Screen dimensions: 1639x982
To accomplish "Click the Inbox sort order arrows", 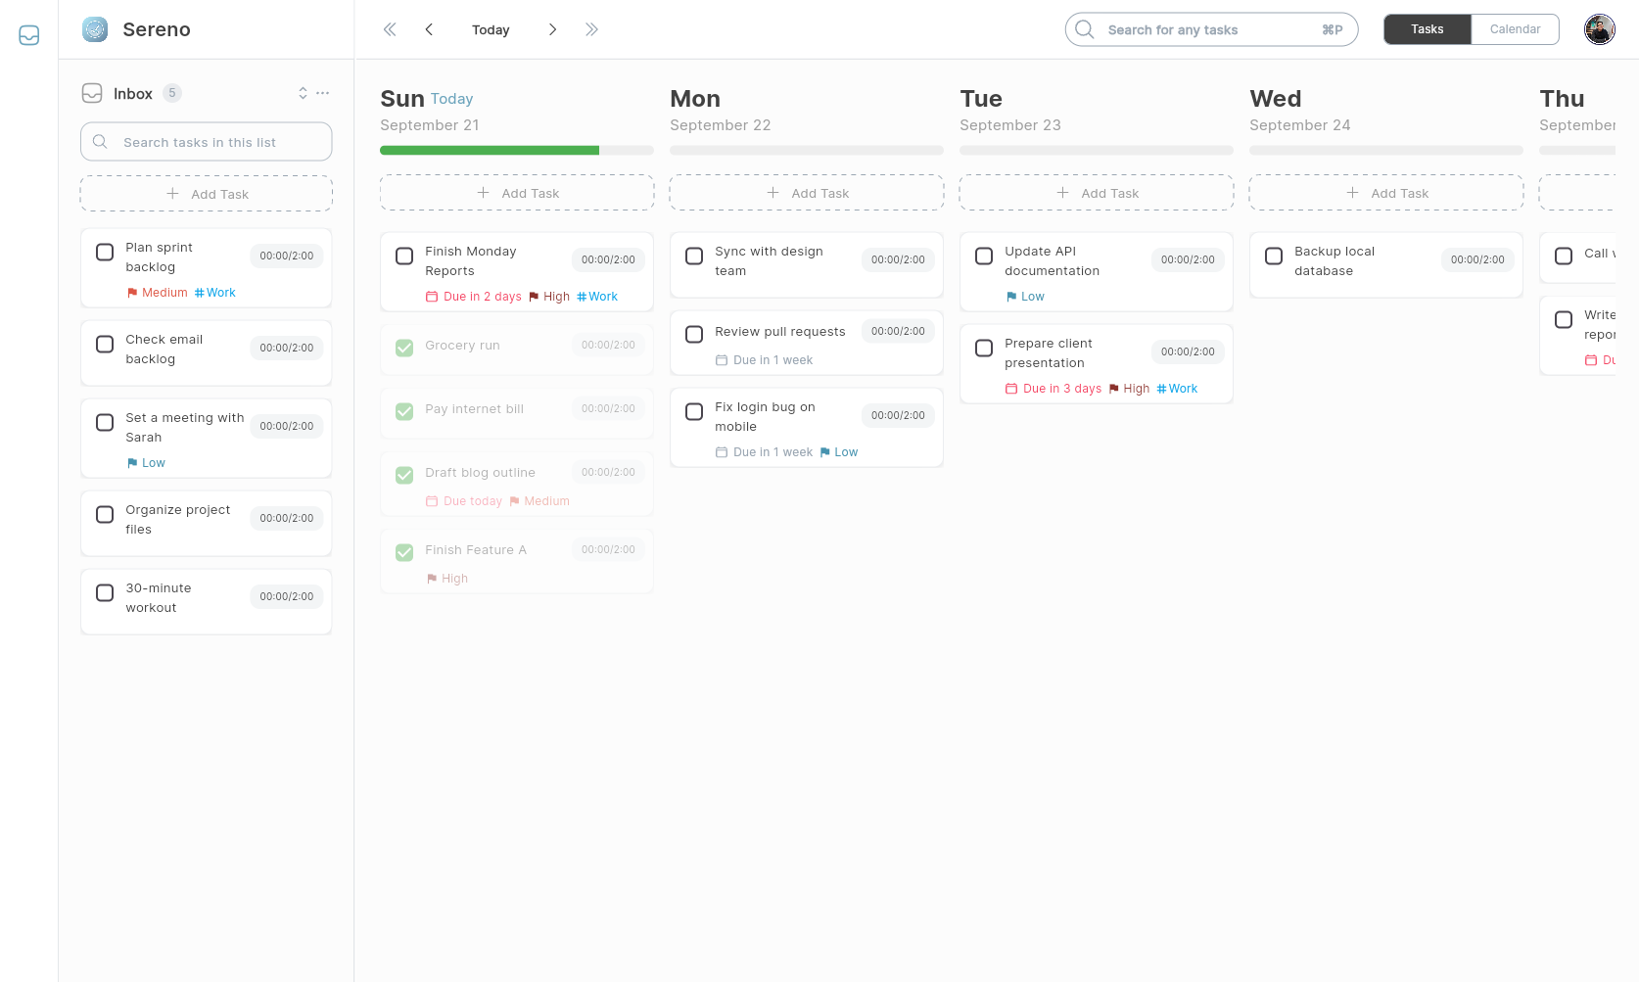I will (303, 92).
